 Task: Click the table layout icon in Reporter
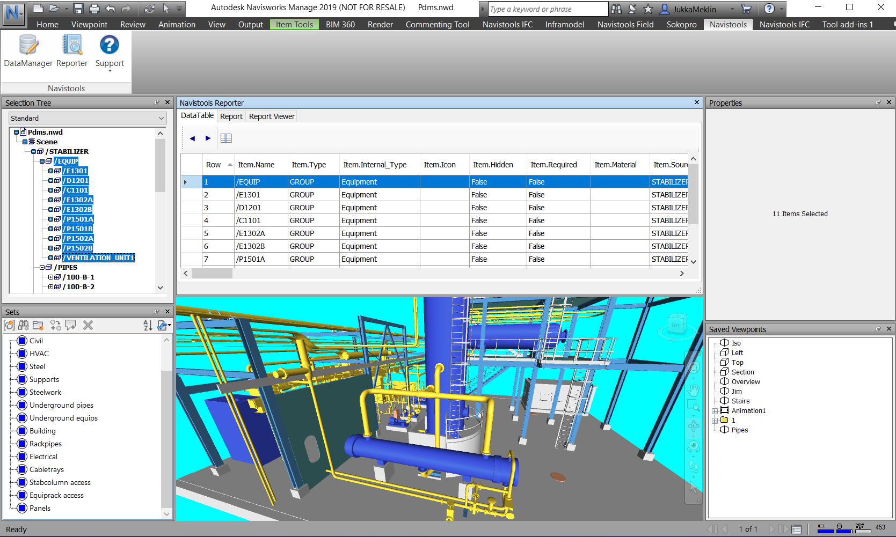[226, 138]
